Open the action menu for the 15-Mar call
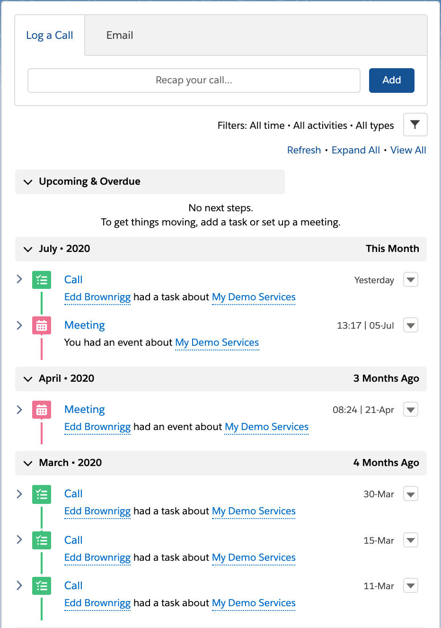This screenshot has height=628, width=441. [x=411, y=540]
